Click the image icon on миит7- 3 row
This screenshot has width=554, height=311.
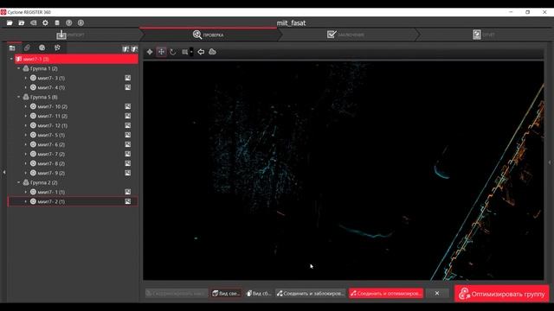[x=128, y=78]
